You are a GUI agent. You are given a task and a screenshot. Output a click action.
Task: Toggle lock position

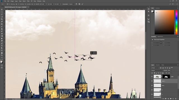[x=159, y=73]
